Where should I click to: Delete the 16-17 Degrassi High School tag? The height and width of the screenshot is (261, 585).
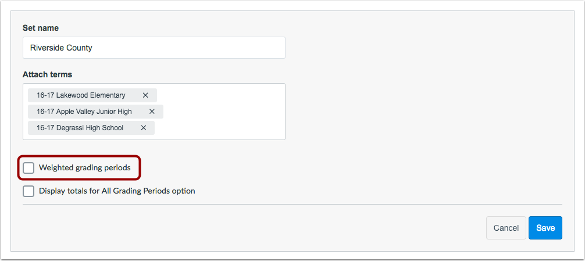(143, 128)
